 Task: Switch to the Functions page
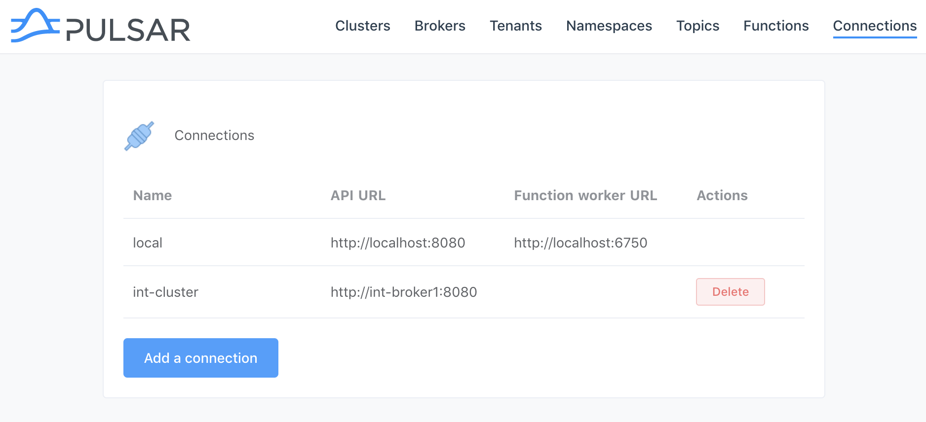[776, 26]
